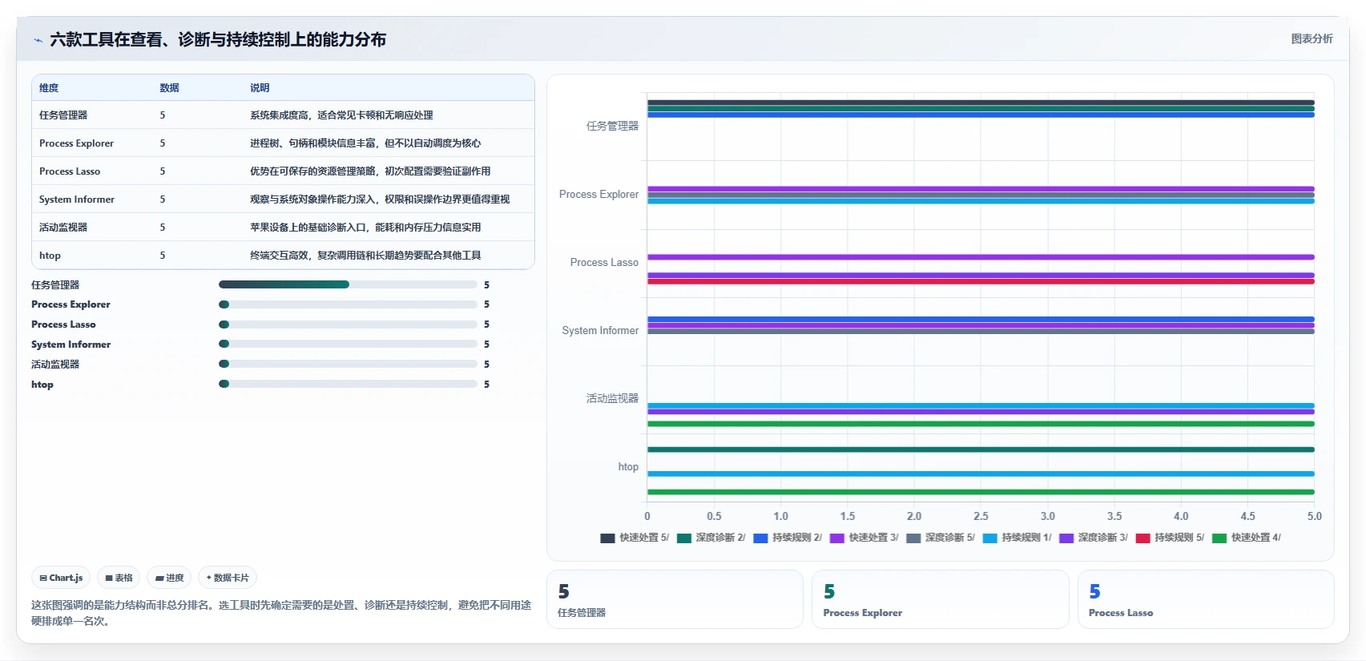Toggle the 快速处置 5/ legend swatch
Image resolution: width=1366 pixels, height=661 pixels.
tap(607, 538)
